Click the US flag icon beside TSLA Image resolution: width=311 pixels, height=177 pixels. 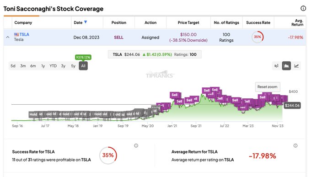point(16,34)
